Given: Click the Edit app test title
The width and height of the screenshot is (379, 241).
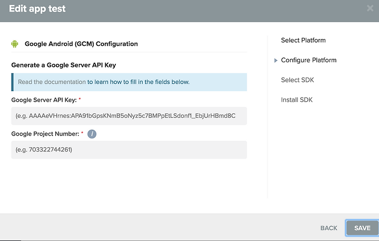Looking at the screenshot, I should click(37, 9).
